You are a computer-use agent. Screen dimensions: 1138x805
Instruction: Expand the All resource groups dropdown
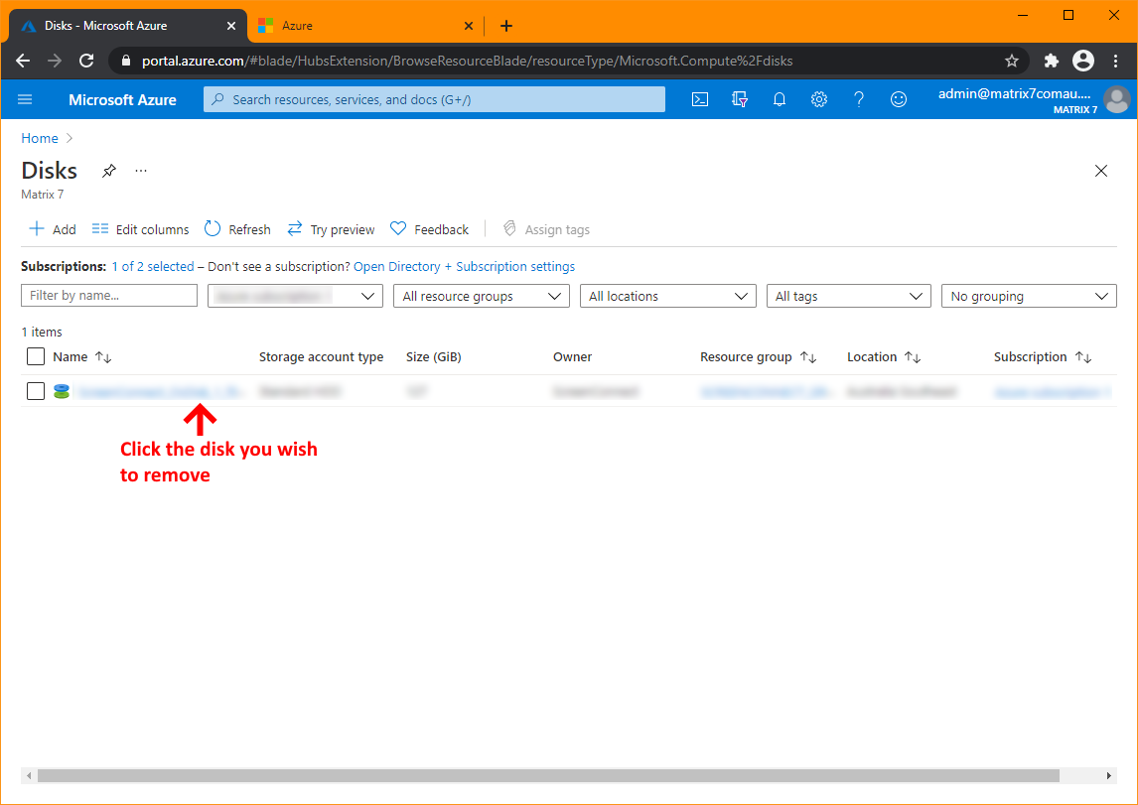pos(482,296)
